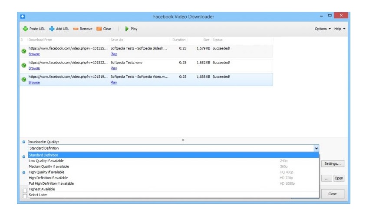Image resolution: width=366 pixels, height=220 pixels.
Task: Click the green check icon of the 1,688 KB row
Action: [x=23, y=80]
